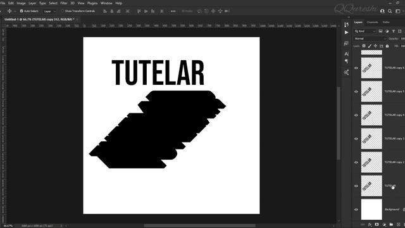Click the distribute horizontally icon
Image resolution: width=405 pixels, height=228 pixels.
coord(128,11)
